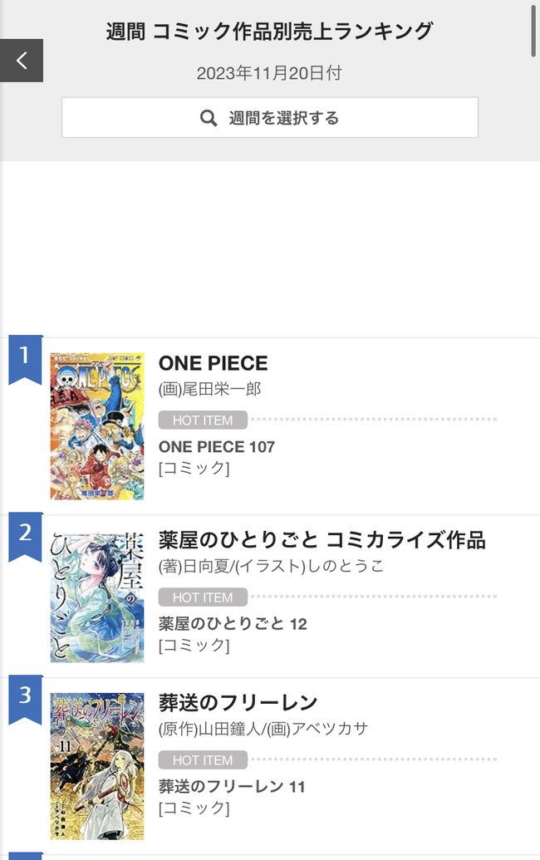The height and width of the screenshot is (860, 540).
Task: Open the ONE PIECE series title link
Action: point(213,363)
